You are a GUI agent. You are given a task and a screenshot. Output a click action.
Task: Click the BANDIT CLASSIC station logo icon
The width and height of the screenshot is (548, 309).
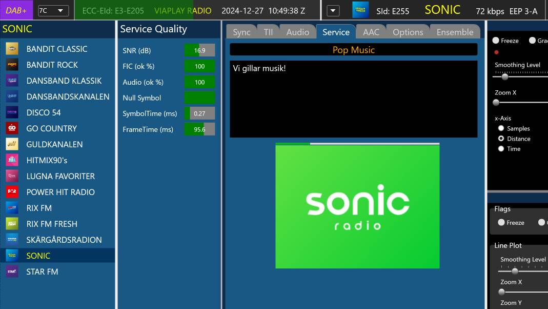tap(12, 49)
